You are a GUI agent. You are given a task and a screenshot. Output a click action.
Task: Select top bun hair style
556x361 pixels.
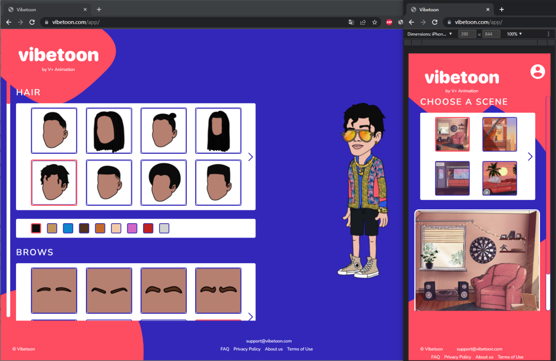tap(164, 131)
